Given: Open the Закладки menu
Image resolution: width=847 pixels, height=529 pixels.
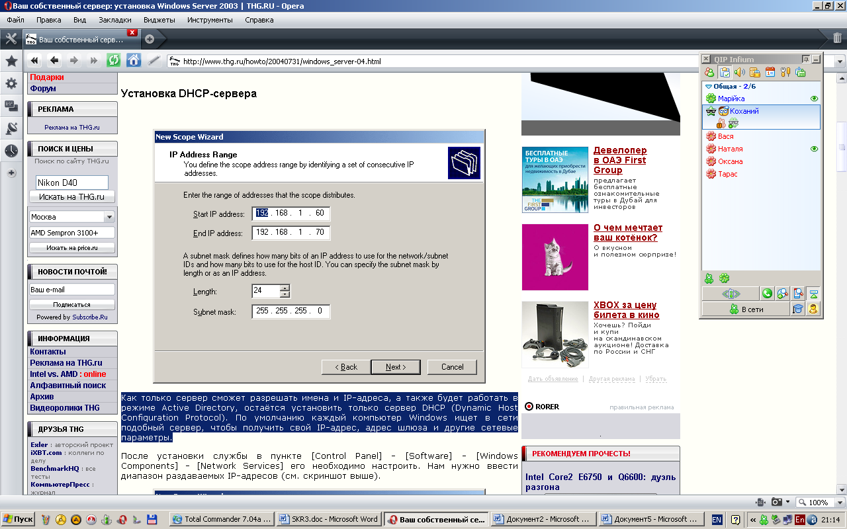Looking at the screenshot, I should coord(114,20).
